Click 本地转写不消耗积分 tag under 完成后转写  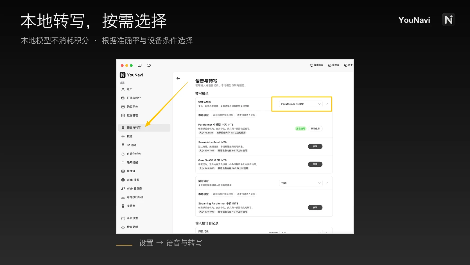pos(223,115)
